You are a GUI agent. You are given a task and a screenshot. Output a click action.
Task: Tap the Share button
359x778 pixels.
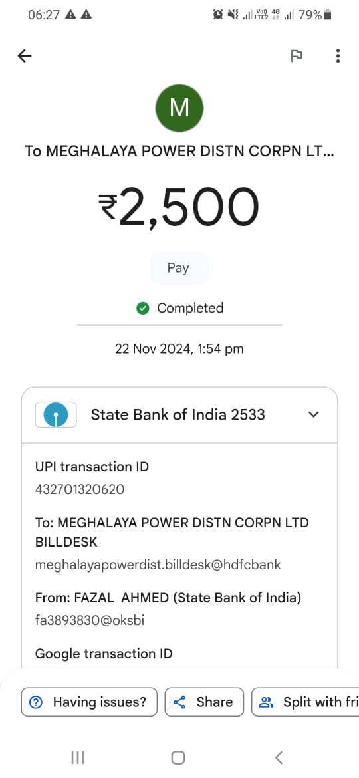point(204,702)
